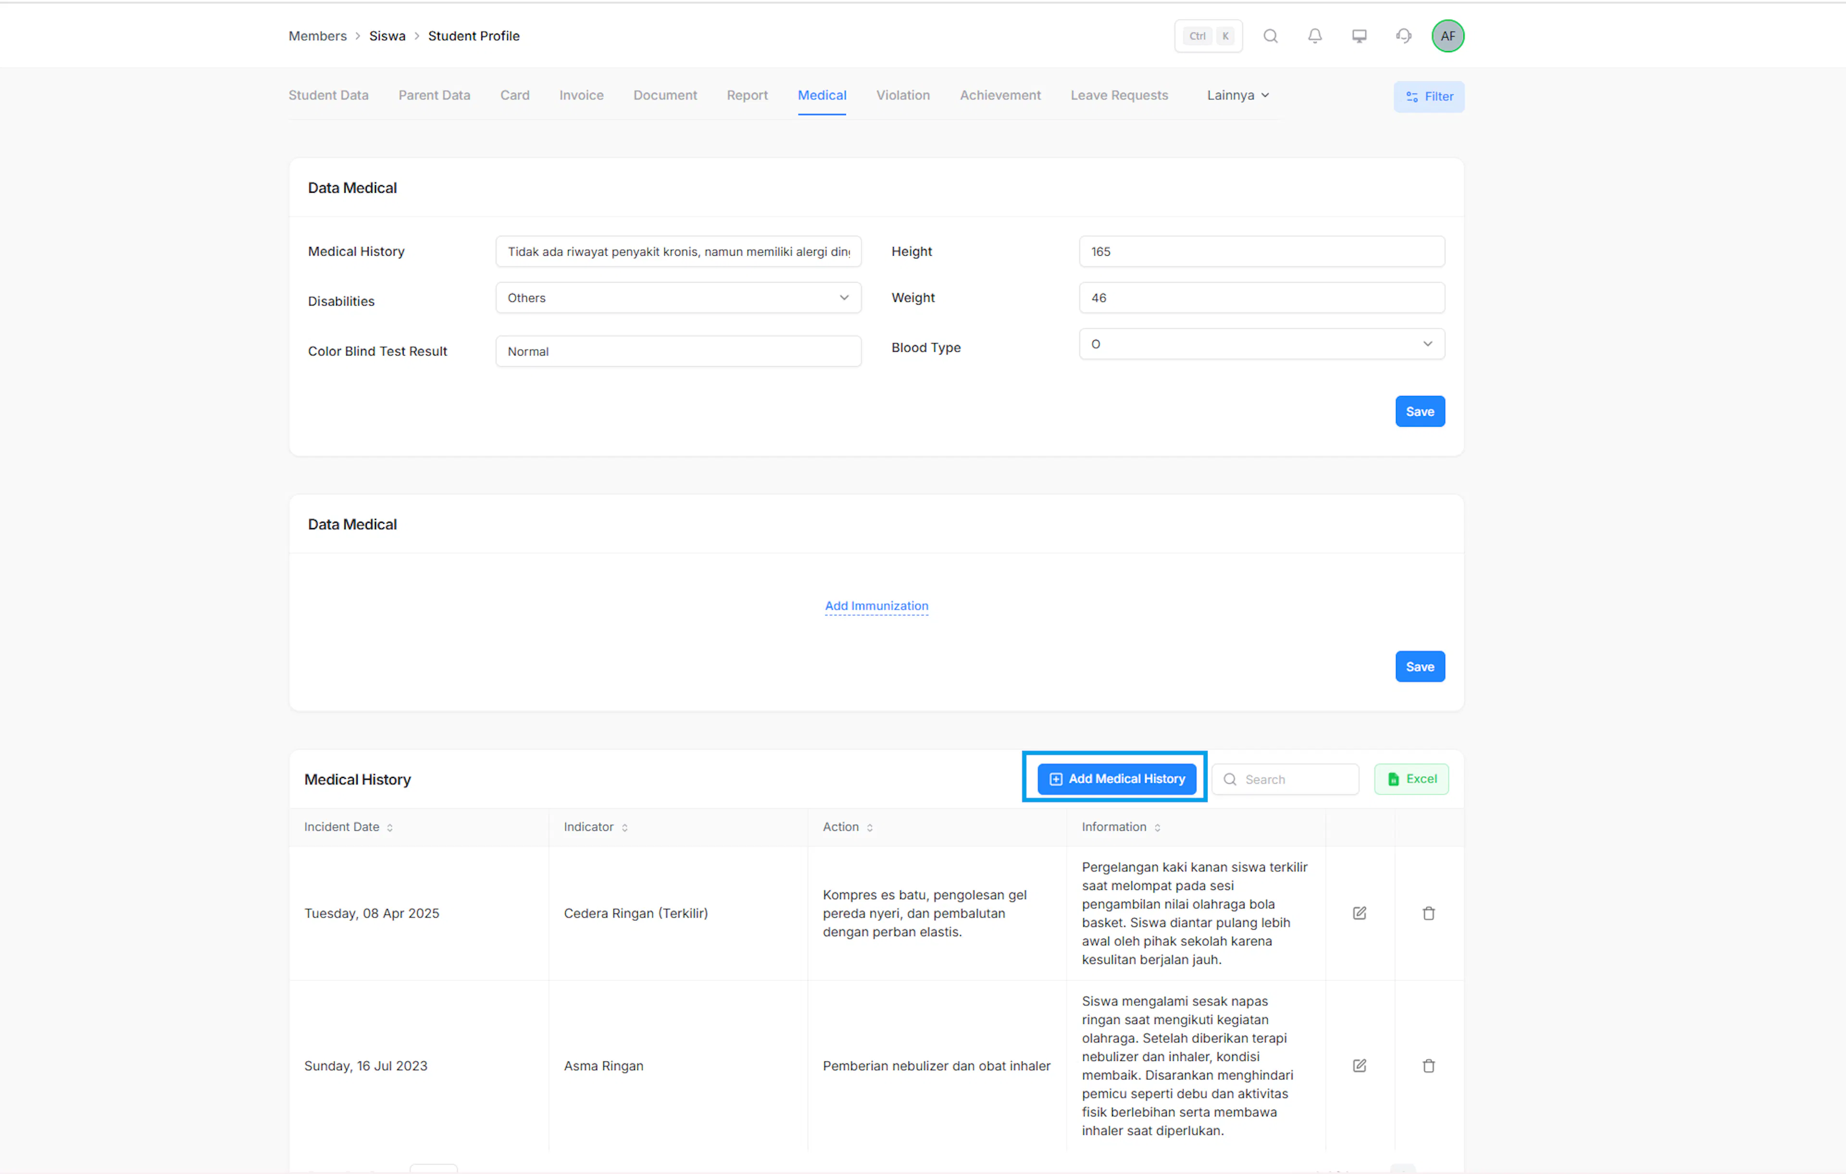Delete the Asma Ringan record

click(x=1428, y=1065)
